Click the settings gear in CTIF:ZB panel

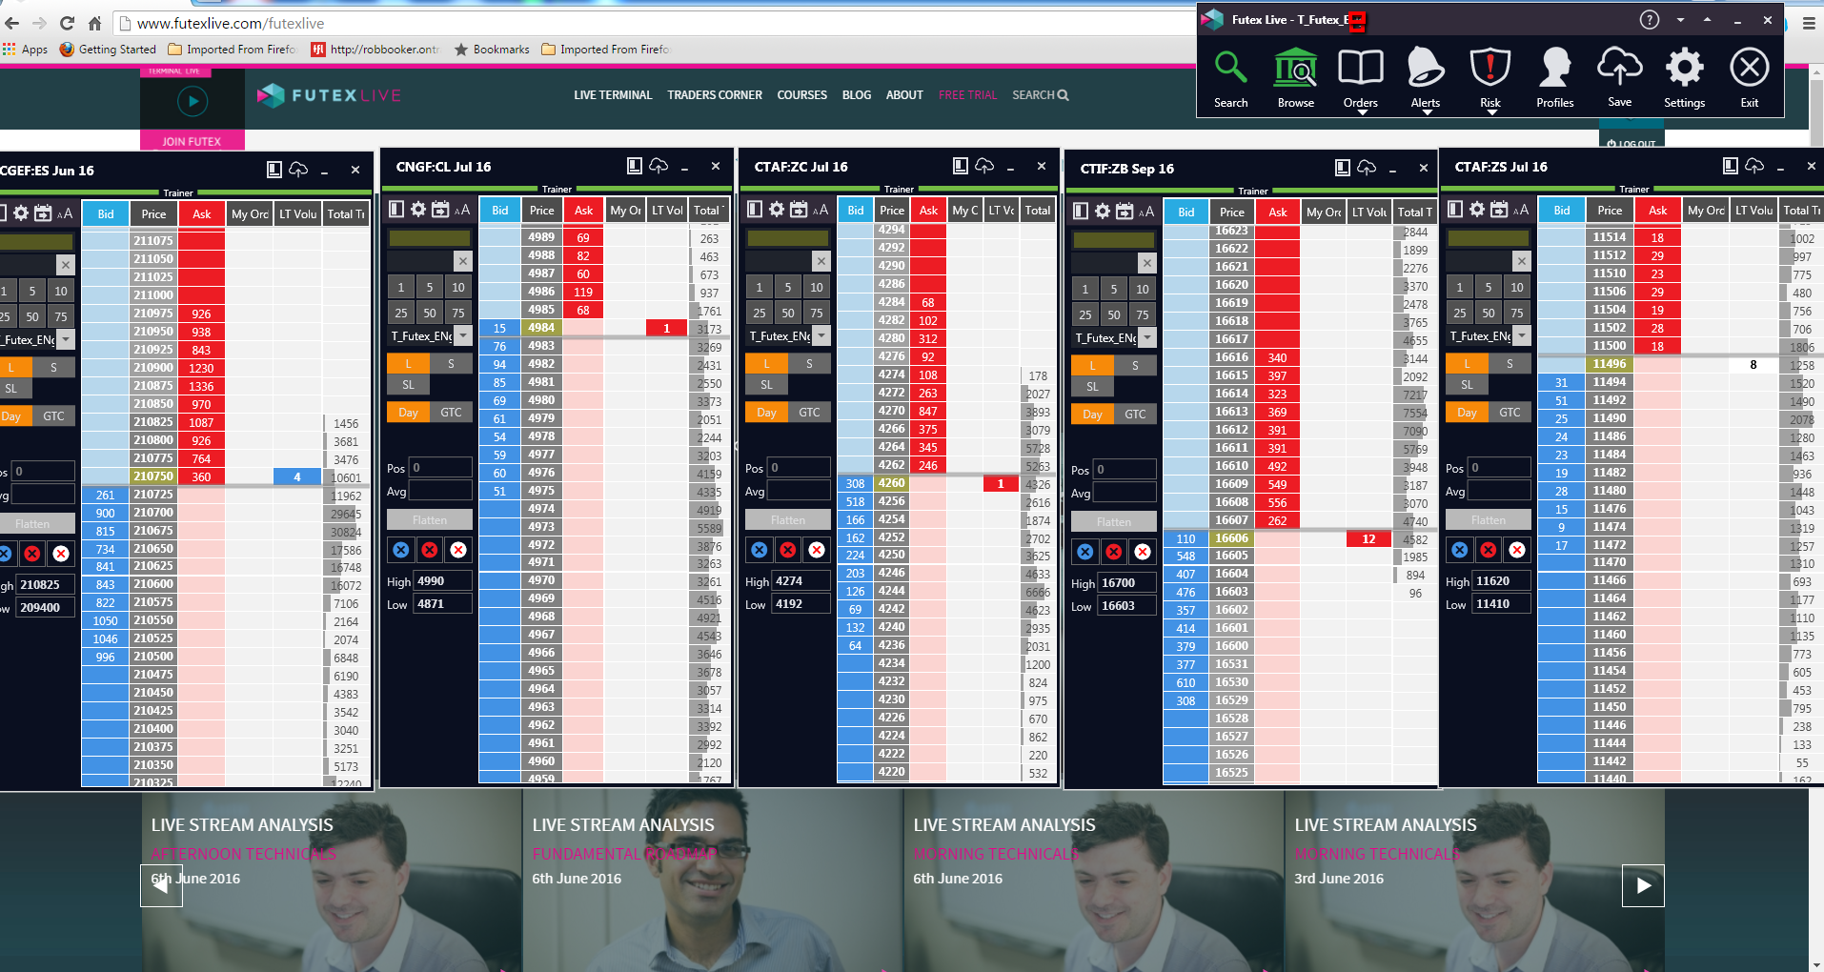coord(1103,211)
